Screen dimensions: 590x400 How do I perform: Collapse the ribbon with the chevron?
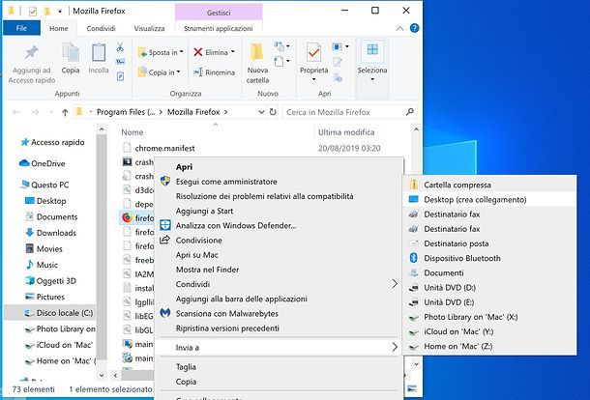coord(399,28)
